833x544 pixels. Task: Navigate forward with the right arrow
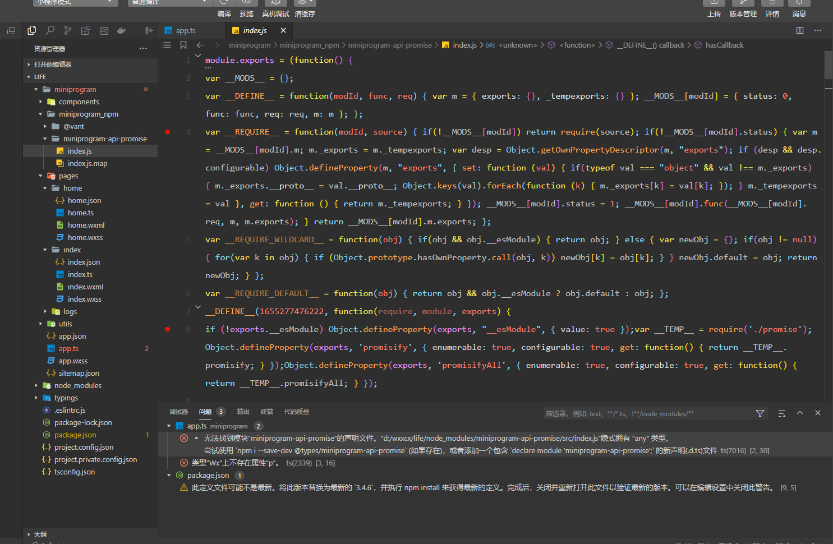click(216, 45)
